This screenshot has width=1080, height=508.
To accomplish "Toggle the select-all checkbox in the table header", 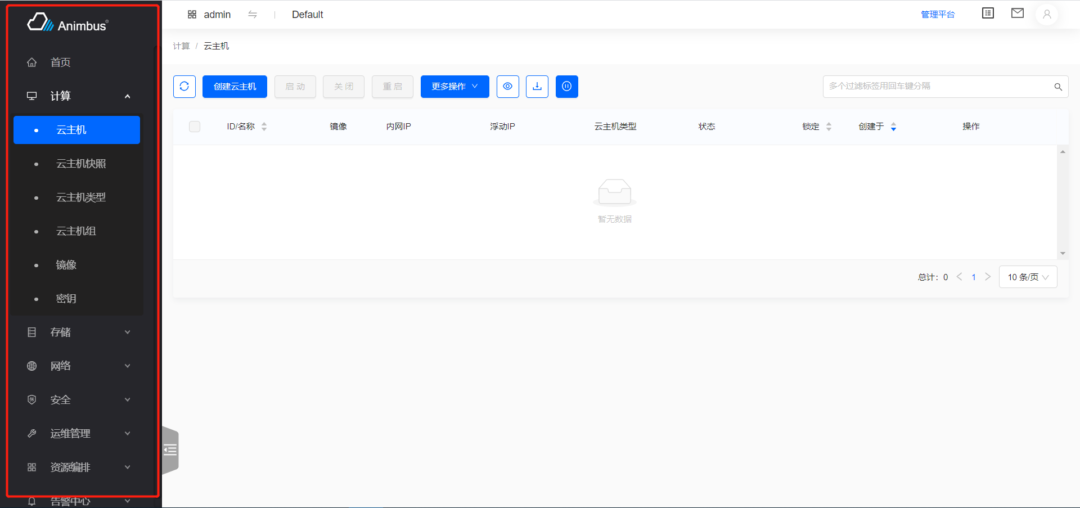I will tap(194, 127).
